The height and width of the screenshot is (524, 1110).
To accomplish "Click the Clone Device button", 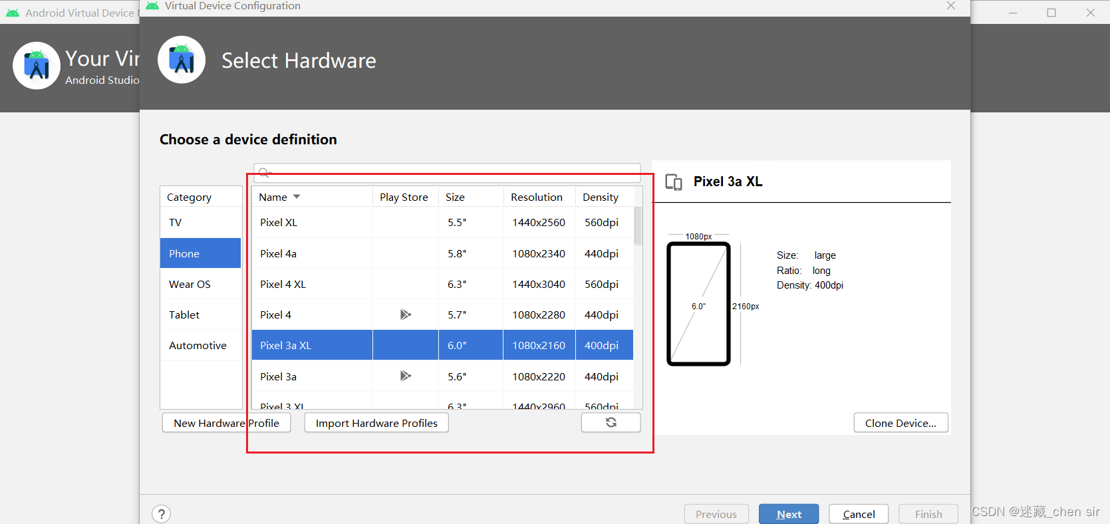I will [x=901, y=423].
